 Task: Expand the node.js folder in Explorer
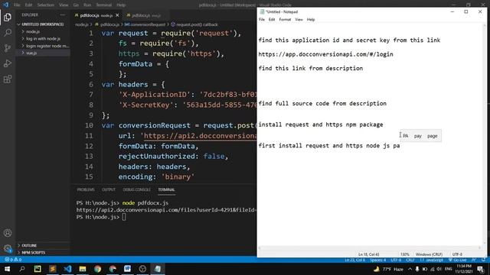click(33, 31)
